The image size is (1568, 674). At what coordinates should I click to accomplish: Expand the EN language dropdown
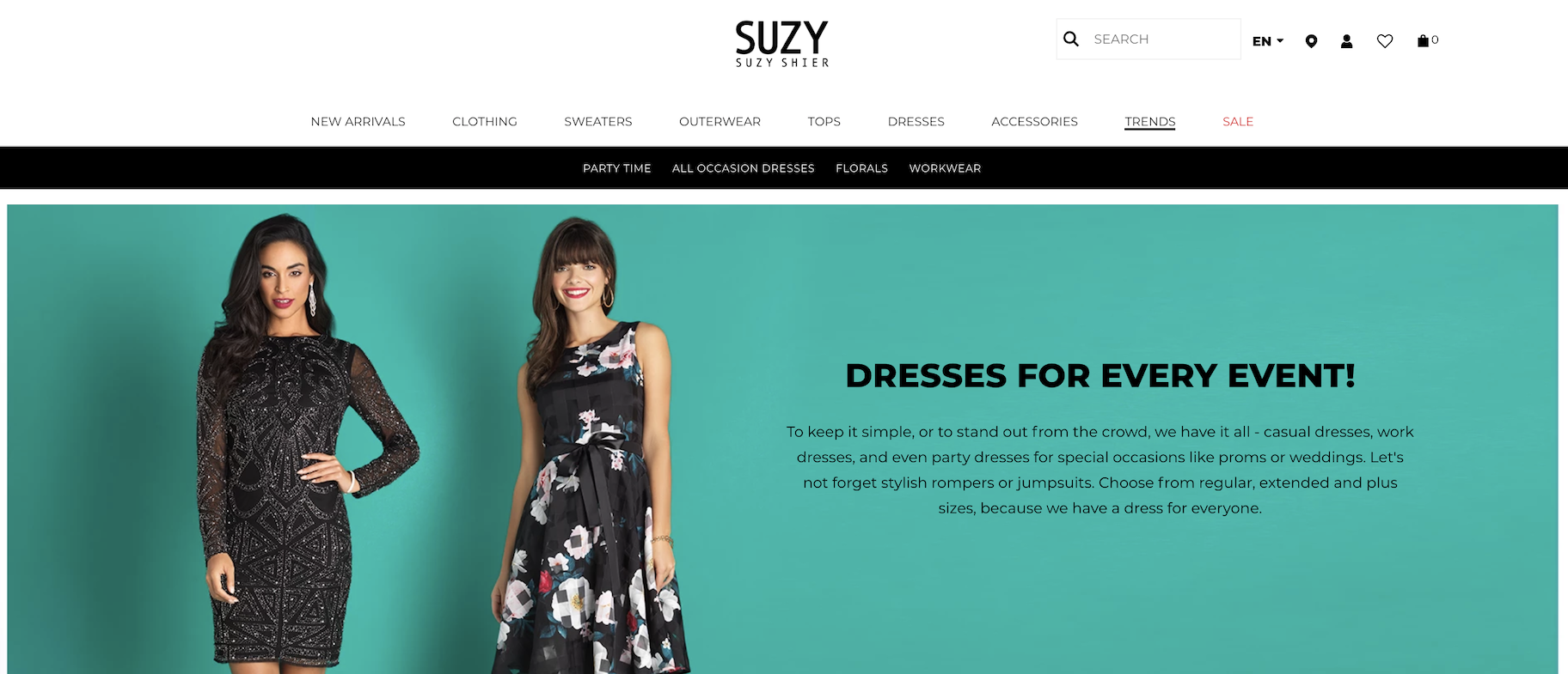pos(1268,41)
